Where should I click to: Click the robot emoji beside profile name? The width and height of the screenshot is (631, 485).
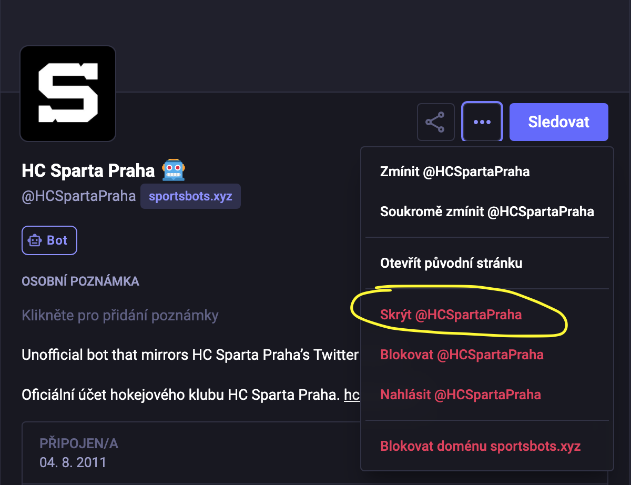click(x=174, y=170)
